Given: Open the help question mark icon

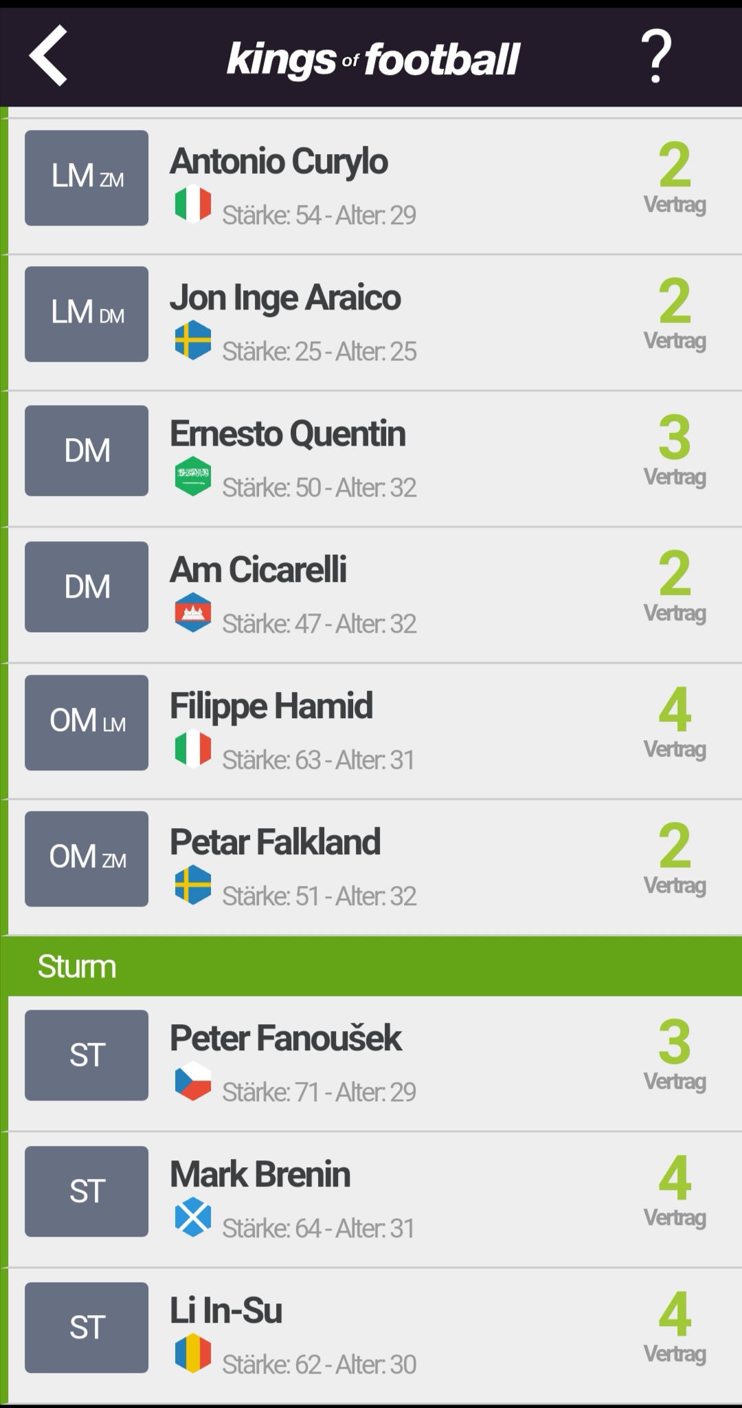Looking at the screenshot, I should [x=656, y=56].
